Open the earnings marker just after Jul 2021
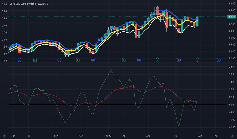 (x=35, y=60)
